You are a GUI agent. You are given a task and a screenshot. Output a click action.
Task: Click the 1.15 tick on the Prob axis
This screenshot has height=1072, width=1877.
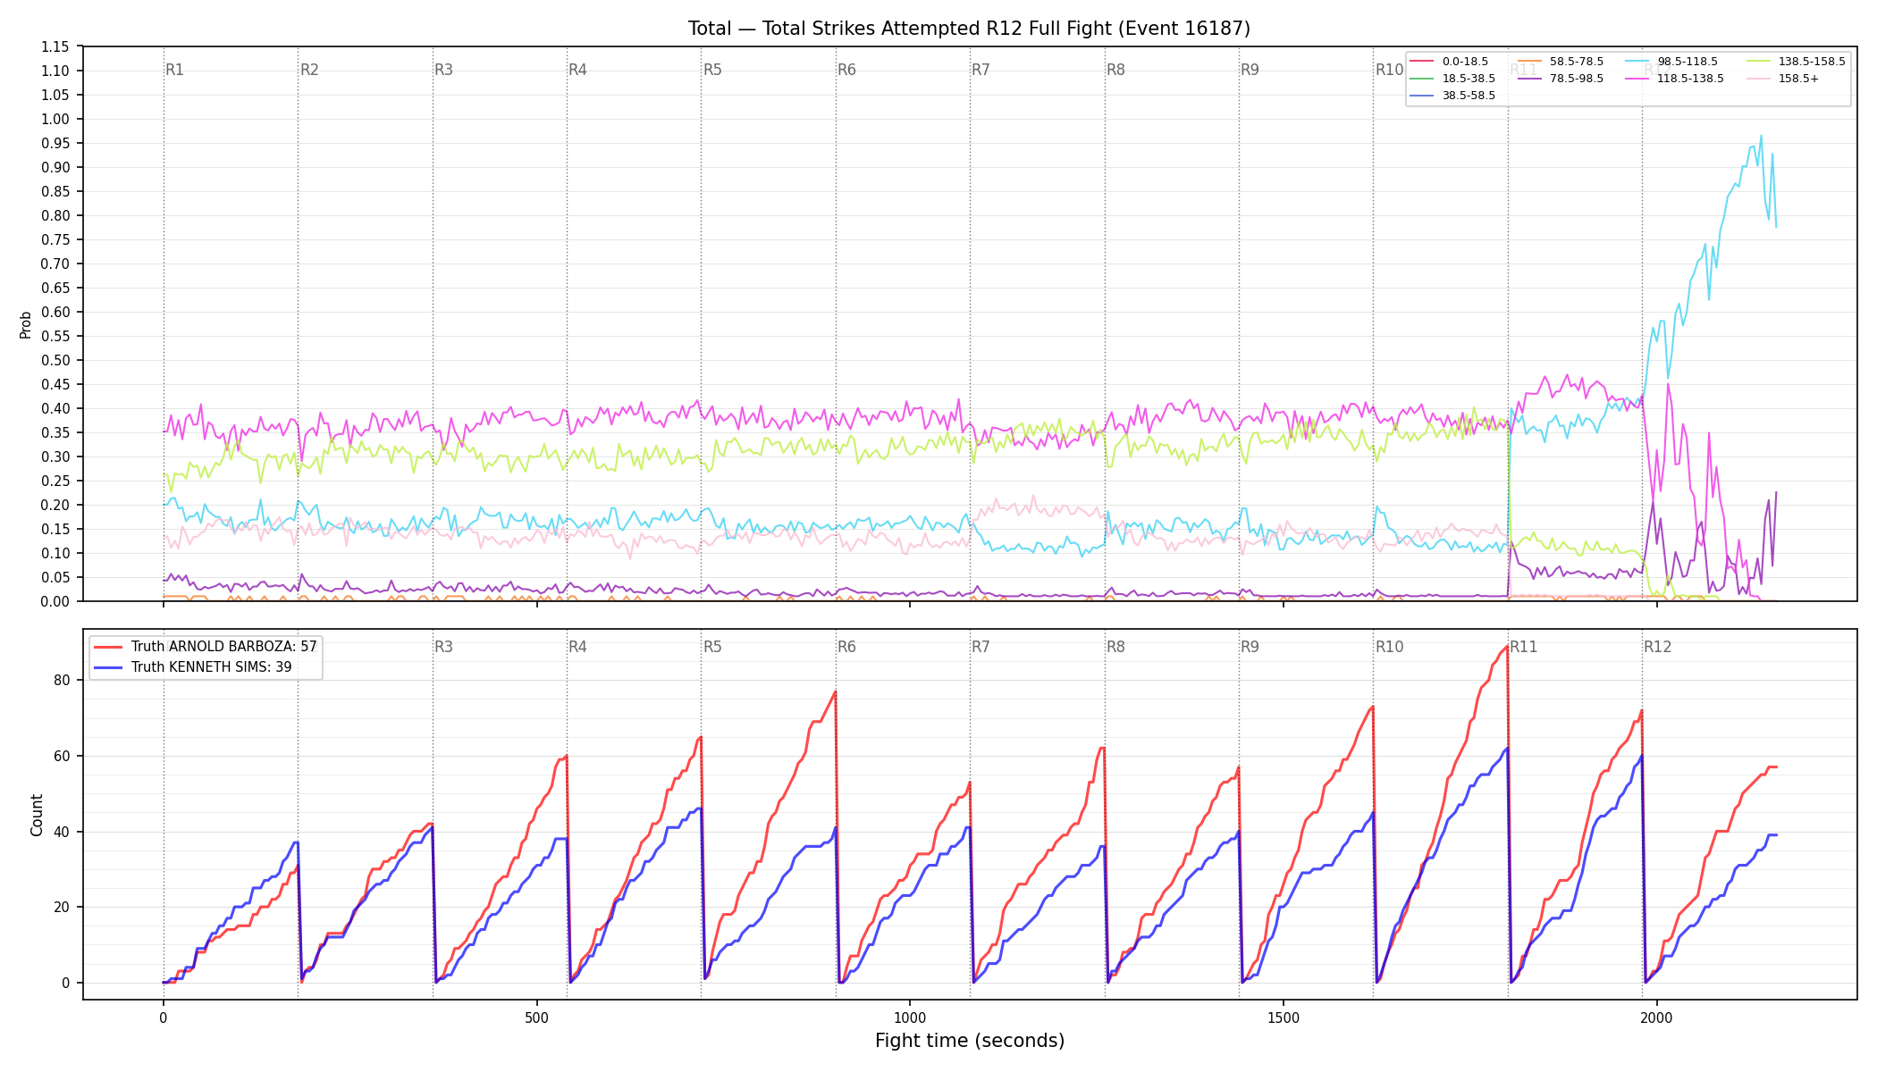[x=55, y=46]
